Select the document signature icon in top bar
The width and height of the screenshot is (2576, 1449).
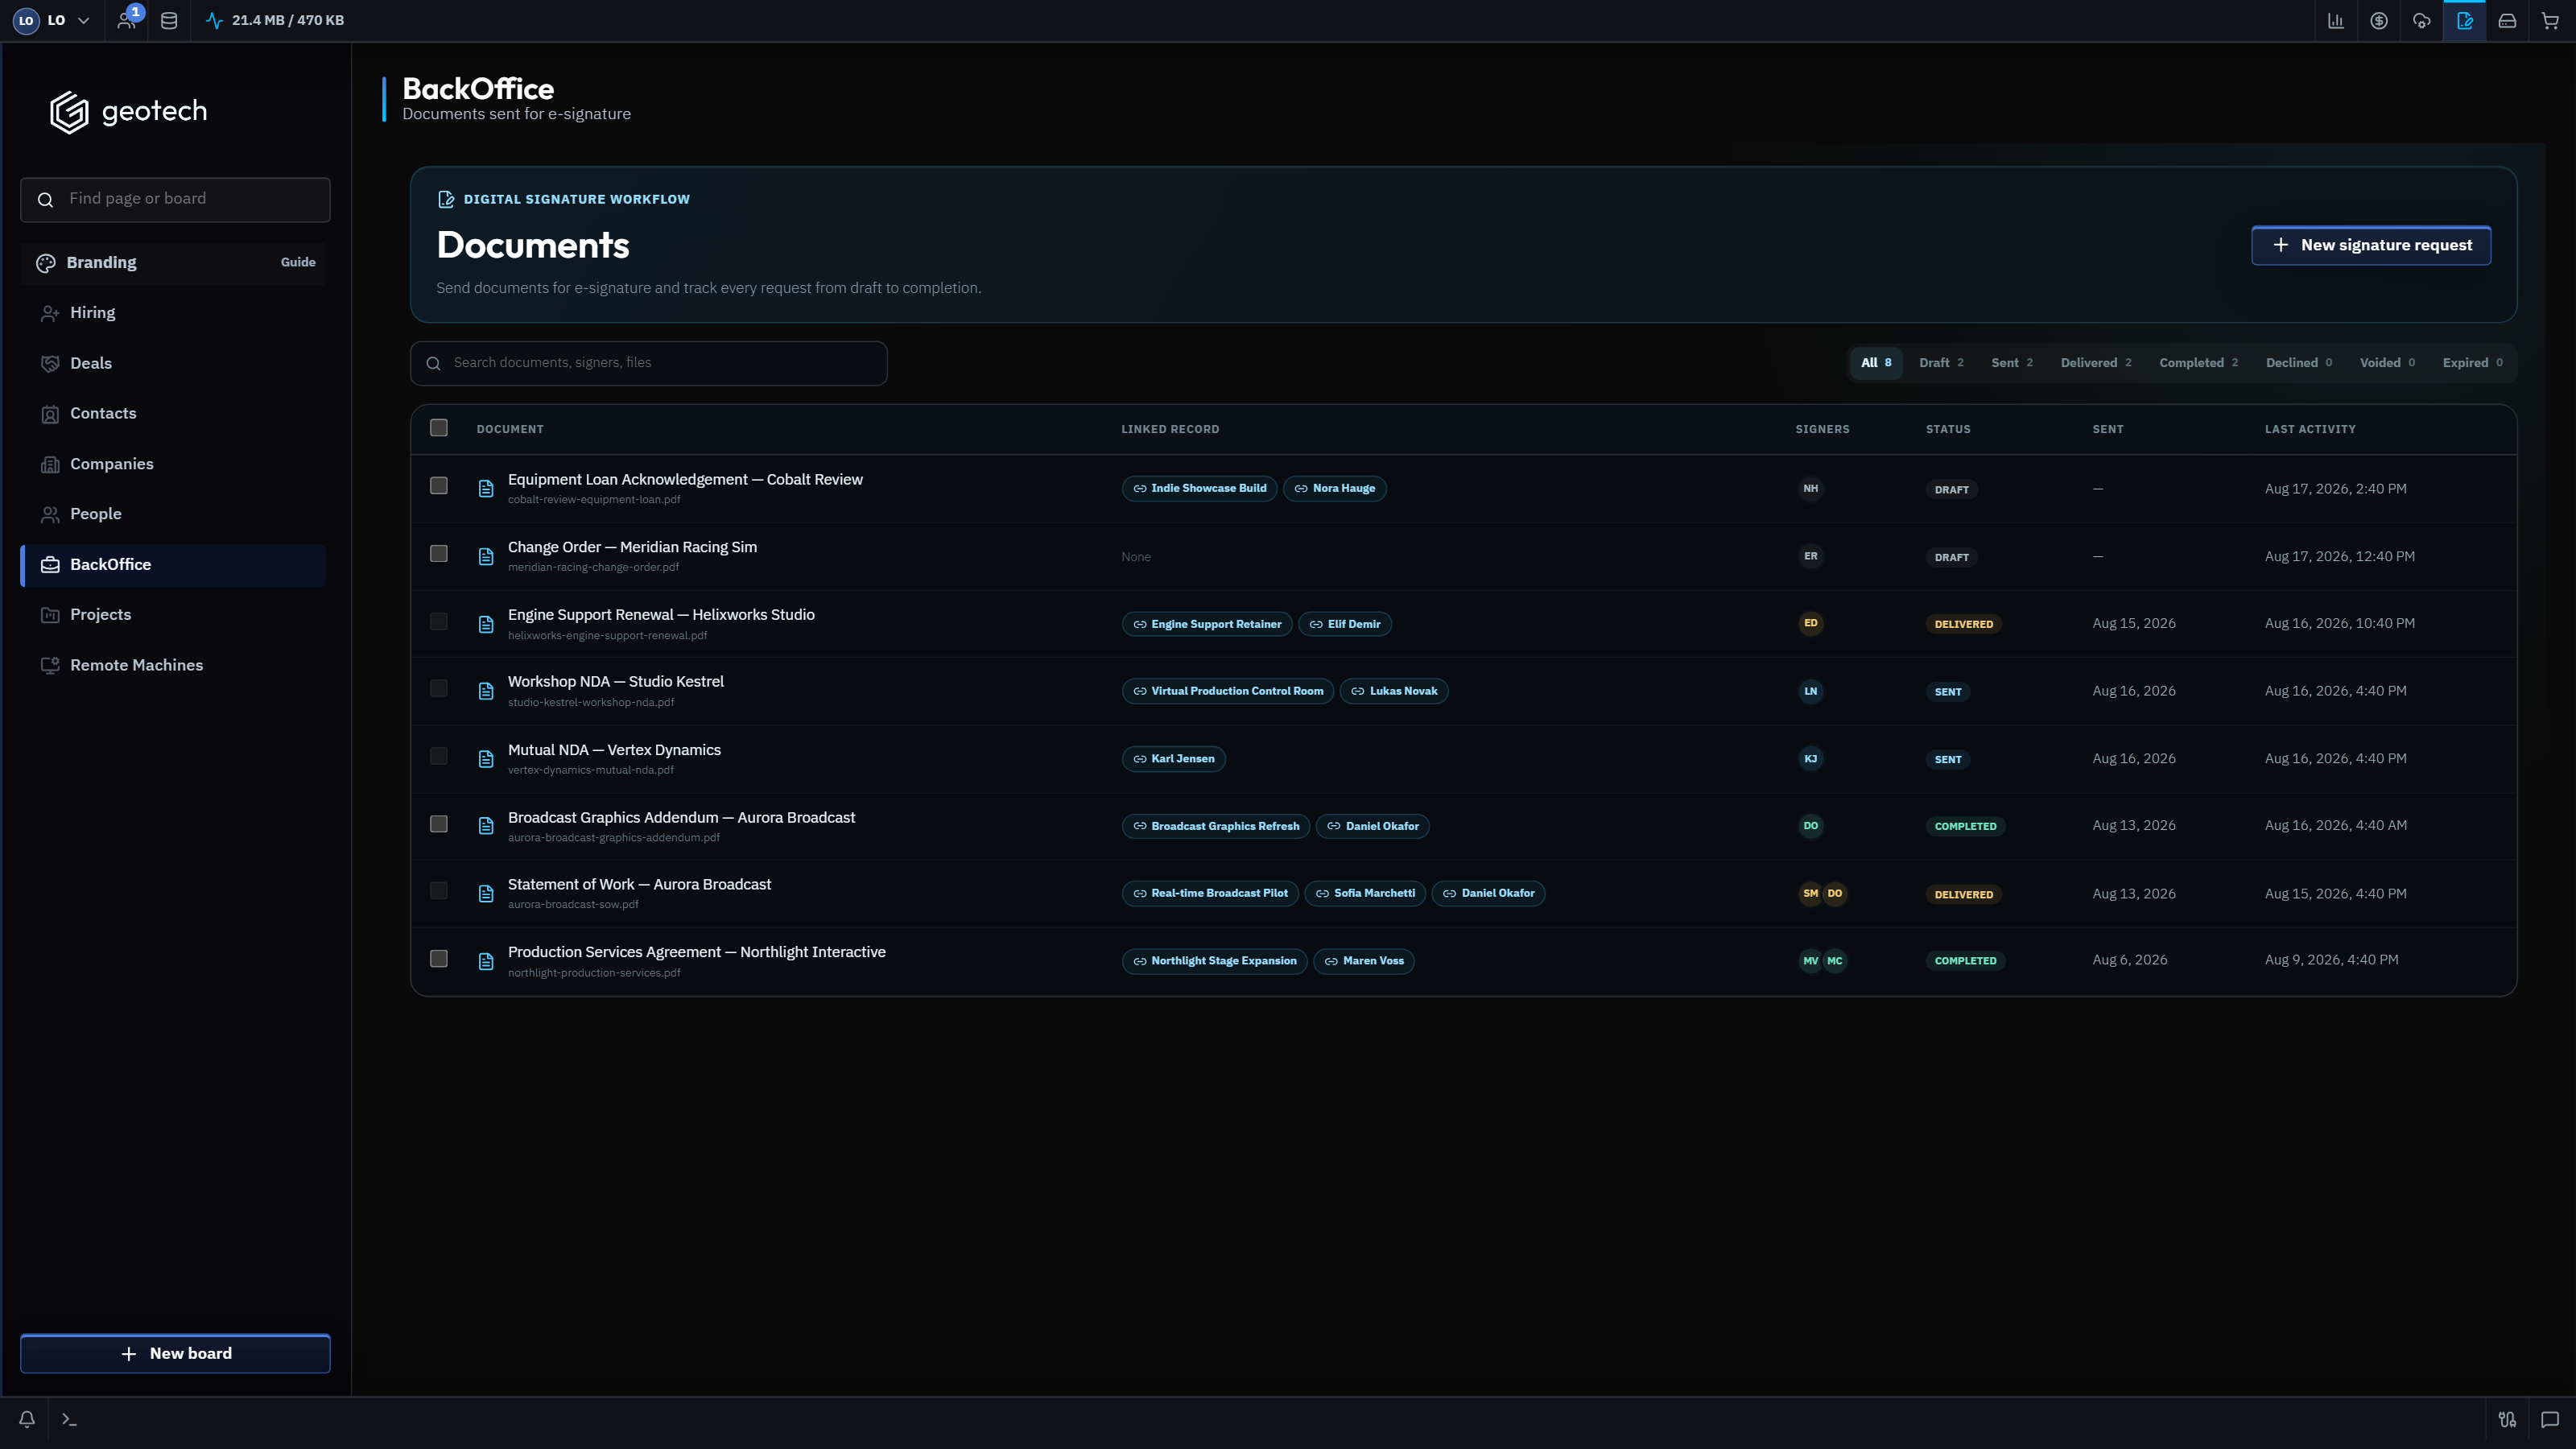point(2465,20)
